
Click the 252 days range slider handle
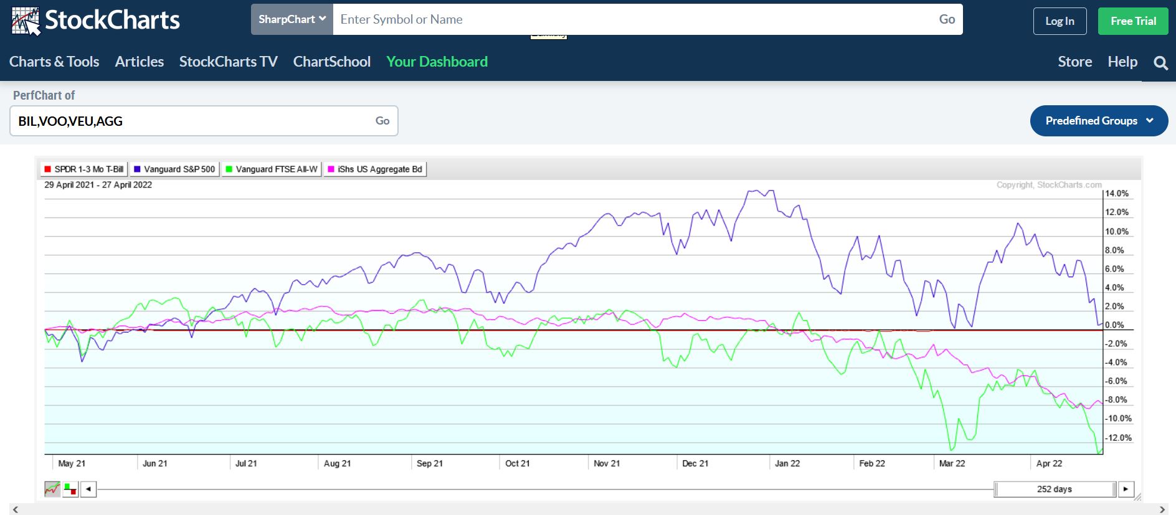coord(1055,489)
